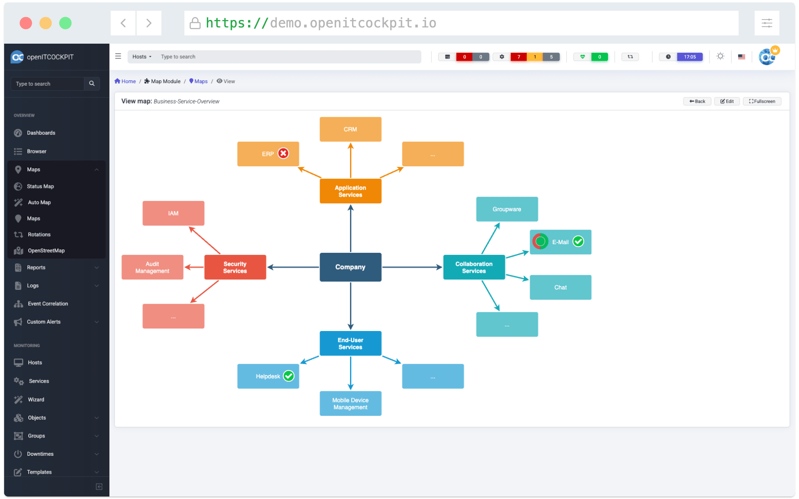
Task: Open the Wizard sidebar entry
Action: pos(36,400)
